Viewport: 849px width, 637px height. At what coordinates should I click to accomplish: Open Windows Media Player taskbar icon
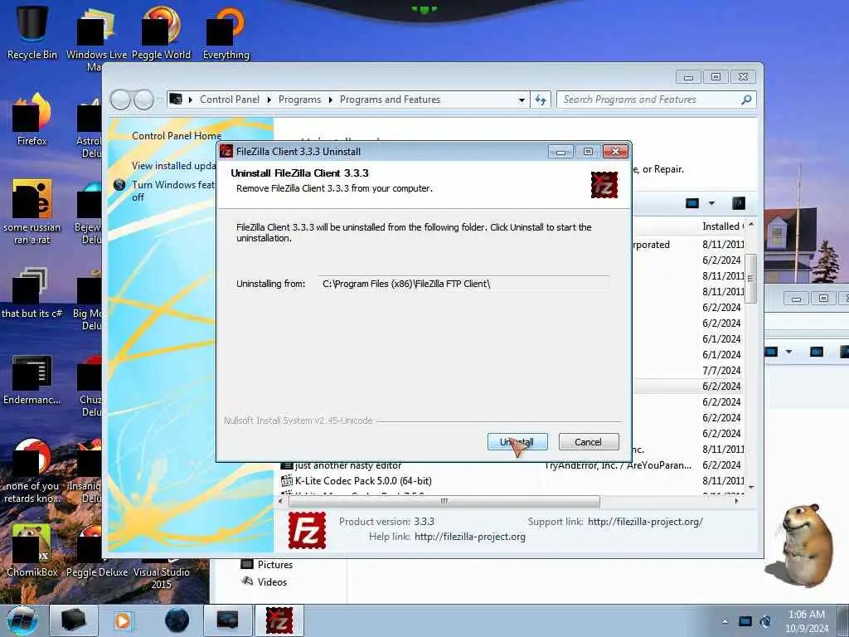tap(123, 620)
